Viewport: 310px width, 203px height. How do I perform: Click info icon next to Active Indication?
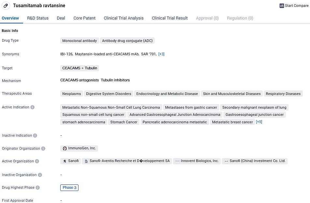[x=33, y=107]
